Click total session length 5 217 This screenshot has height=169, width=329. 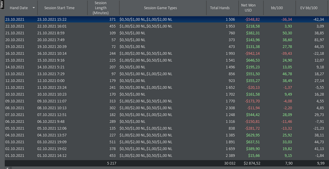tap(112, 163)
